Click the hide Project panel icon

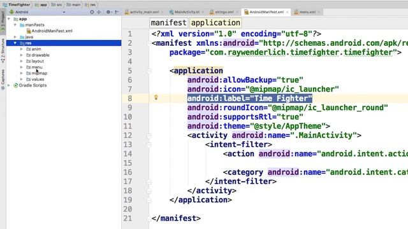[117, 12]
